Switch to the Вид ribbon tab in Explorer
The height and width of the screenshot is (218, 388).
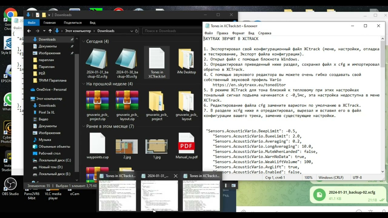pos(92,23)
